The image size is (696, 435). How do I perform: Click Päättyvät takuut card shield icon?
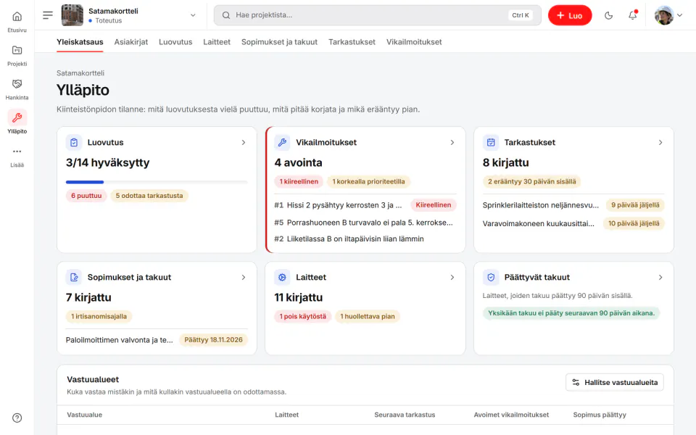click(x=491, y=278)
